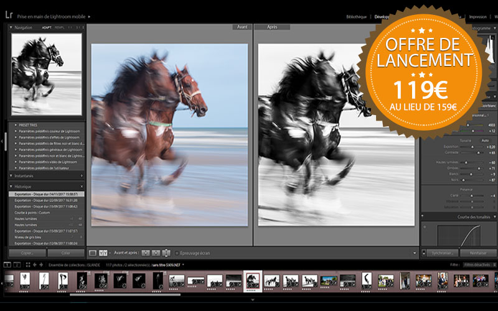Click the Réinitialiser button
This screenshot has width=498, height=311.
coord(477,253)
